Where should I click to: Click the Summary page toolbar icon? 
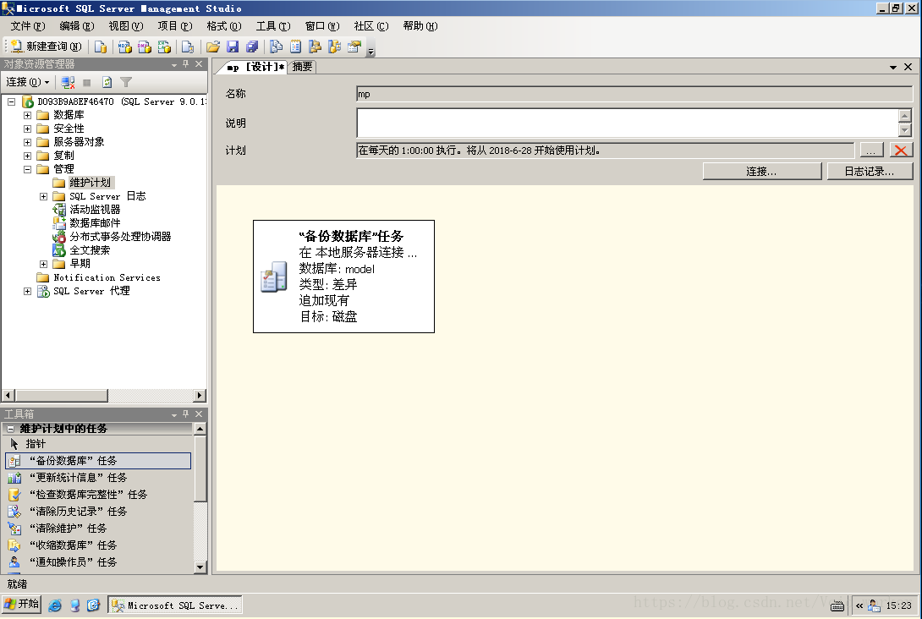(295, 47)
